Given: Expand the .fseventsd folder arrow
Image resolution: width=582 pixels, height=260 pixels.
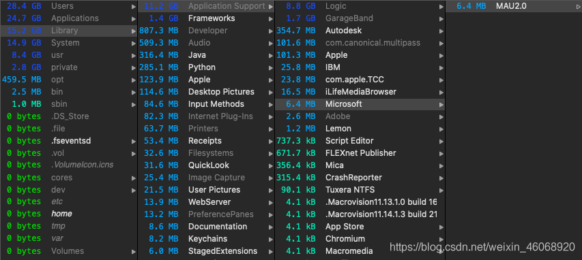Looking at the screenshot, I should coord(134,142).
